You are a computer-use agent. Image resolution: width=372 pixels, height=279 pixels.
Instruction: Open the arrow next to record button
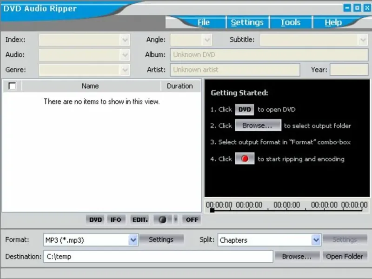pos(176,219)
